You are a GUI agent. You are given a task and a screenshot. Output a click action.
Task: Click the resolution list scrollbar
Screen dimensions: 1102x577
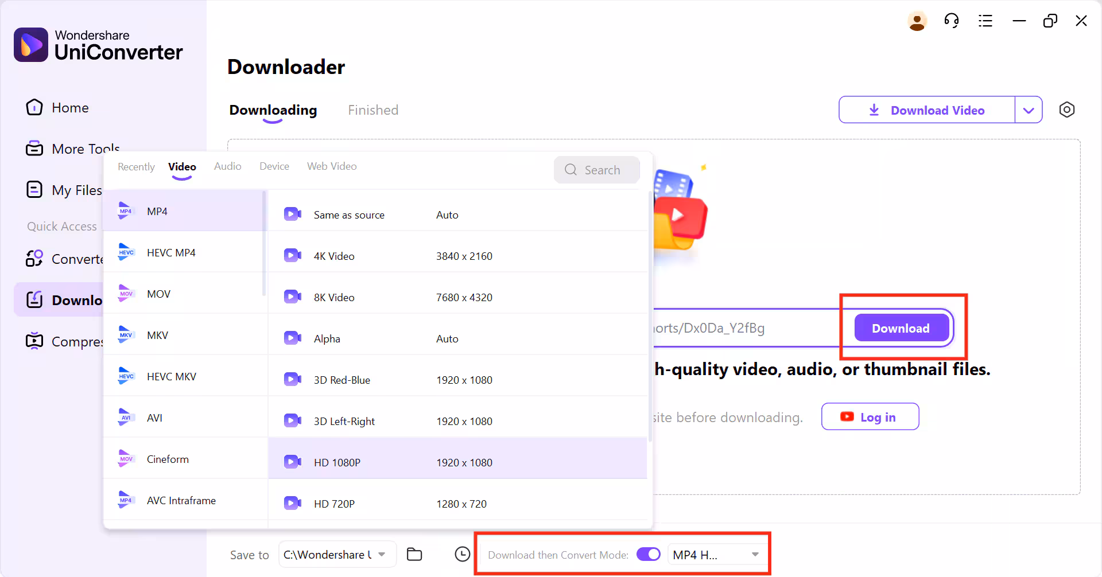(650, 317)
